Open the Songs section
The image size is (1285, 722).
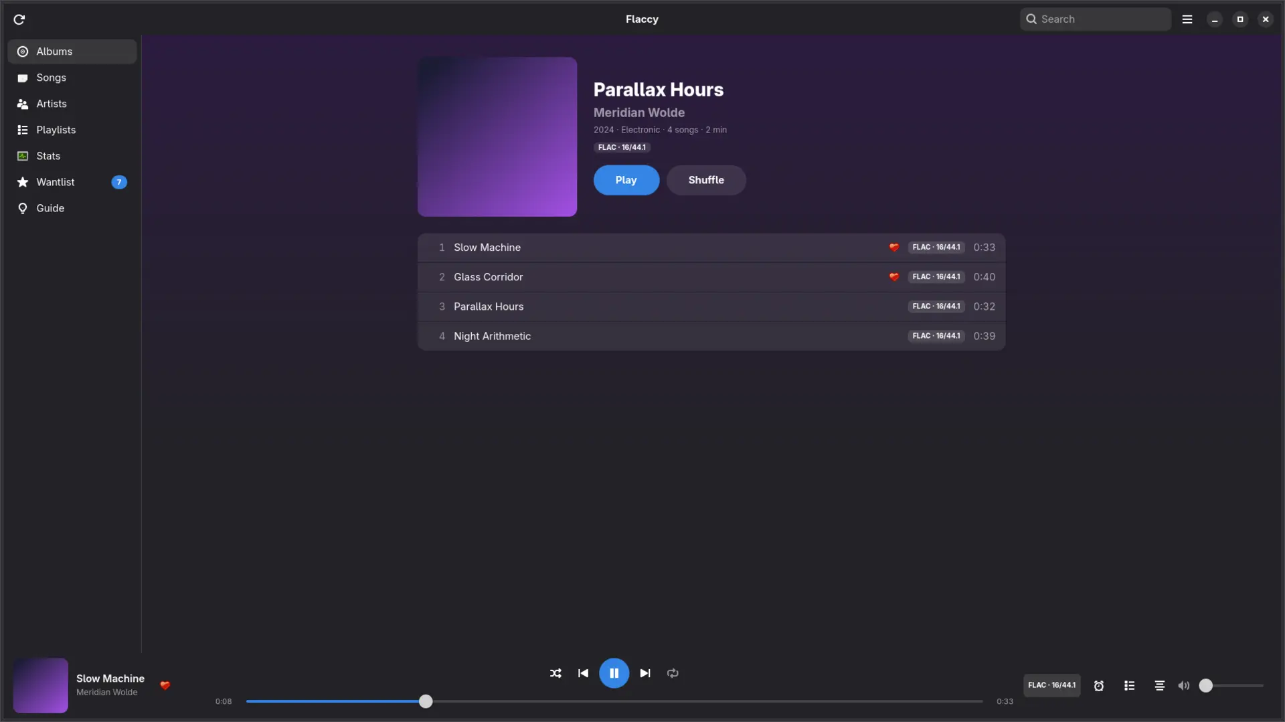click(x=72, y=78)
